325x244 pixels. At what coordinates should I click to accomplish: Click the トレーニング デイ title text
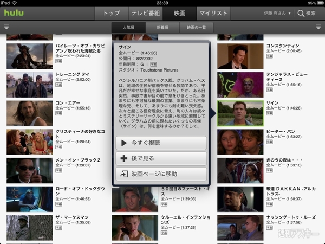[x=73, y=74]
